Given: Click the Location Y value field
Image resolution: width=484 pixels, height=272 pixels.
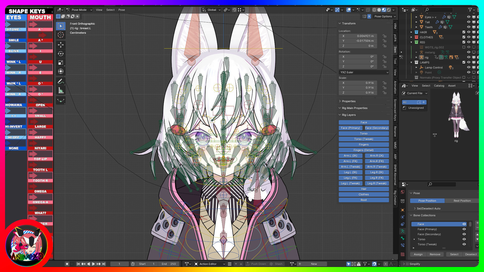Looking at the screenshot, I should [358, 41].
